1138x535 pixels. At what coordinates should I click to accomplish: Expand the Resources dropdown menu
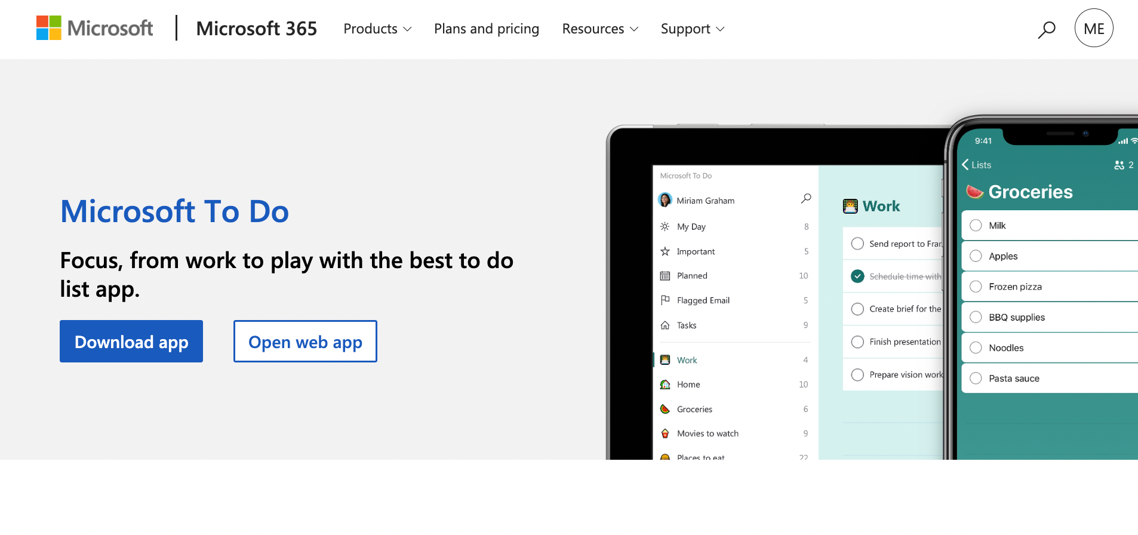600,29
